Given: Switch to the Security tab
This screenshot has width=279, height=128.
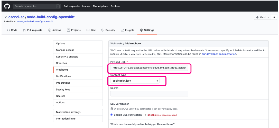Looking at the screenshot, I should pos(108,30).
